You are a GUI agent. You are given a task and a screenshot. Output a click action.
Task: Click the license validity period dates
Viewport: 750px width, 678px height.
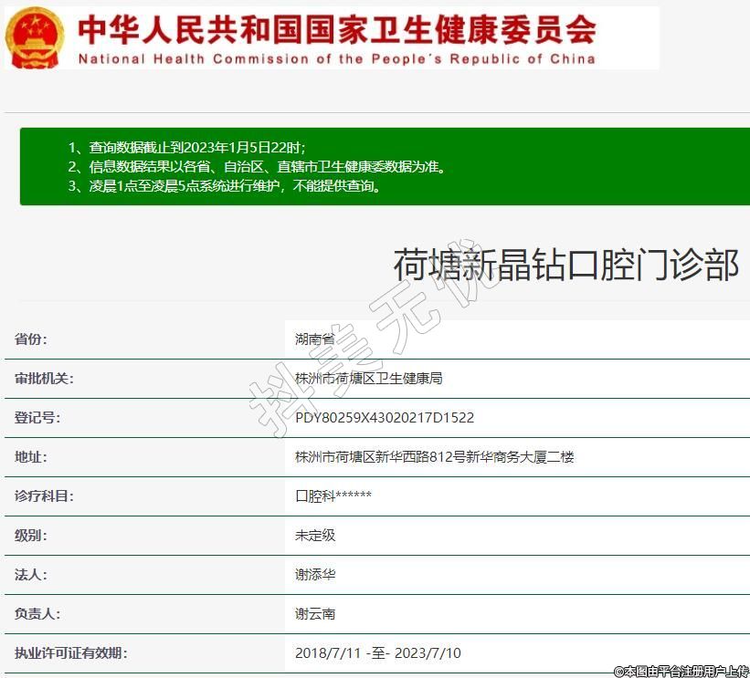click(x=378, y=653)
